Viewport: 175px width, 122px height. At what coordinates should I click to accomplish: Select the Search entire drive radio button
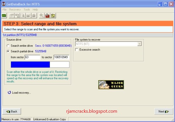pos(8,46)
